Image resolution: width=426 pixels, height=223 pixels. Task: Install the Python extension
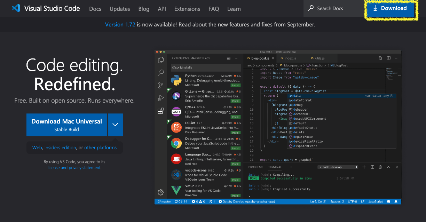click(x=236, y=85)
